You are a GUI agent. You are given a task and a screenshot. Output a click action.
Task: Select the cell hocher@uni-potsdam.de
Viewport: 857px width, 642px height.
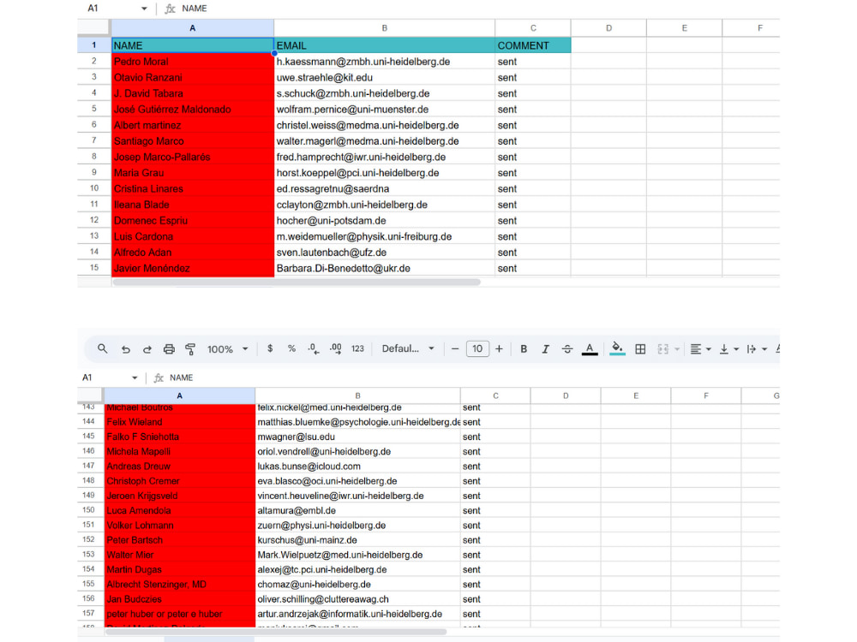384,221
